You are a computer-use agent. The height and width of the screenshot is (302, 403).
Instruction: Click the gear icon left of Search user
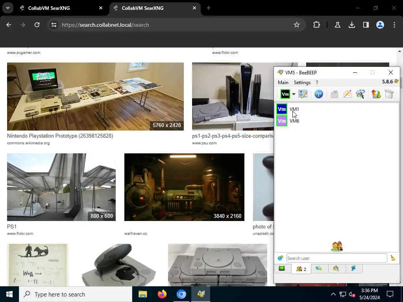tap(280, 258)
